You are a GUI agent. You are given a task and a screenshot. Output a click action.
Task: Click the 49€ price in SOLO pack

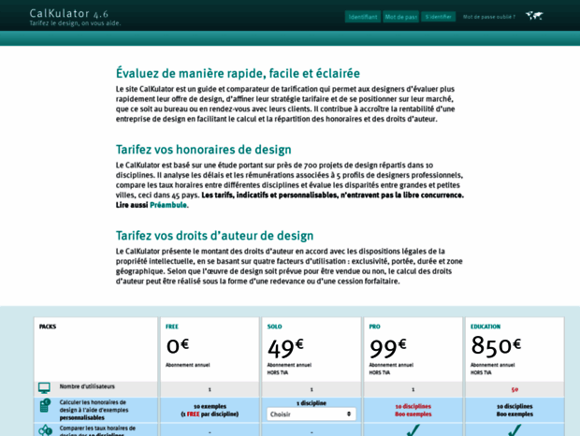pos(285,348)
